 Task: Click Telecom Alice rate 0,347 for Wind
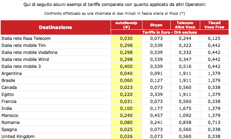[185, 60]
